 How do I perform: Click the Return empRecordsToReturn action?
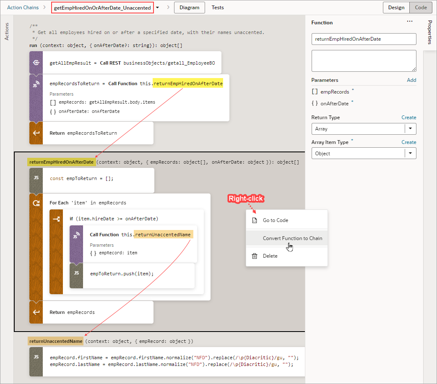91,133
